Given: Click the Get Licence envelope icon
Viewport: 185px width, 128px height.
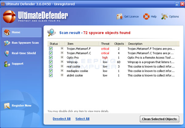Looking at the screenshot, I should tap(119, 16).
